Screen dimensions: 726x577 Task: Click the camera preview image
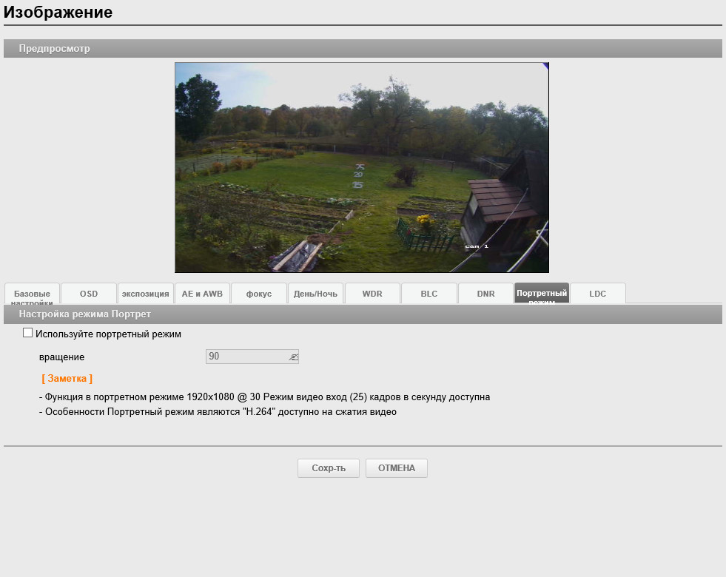(362, 167)
